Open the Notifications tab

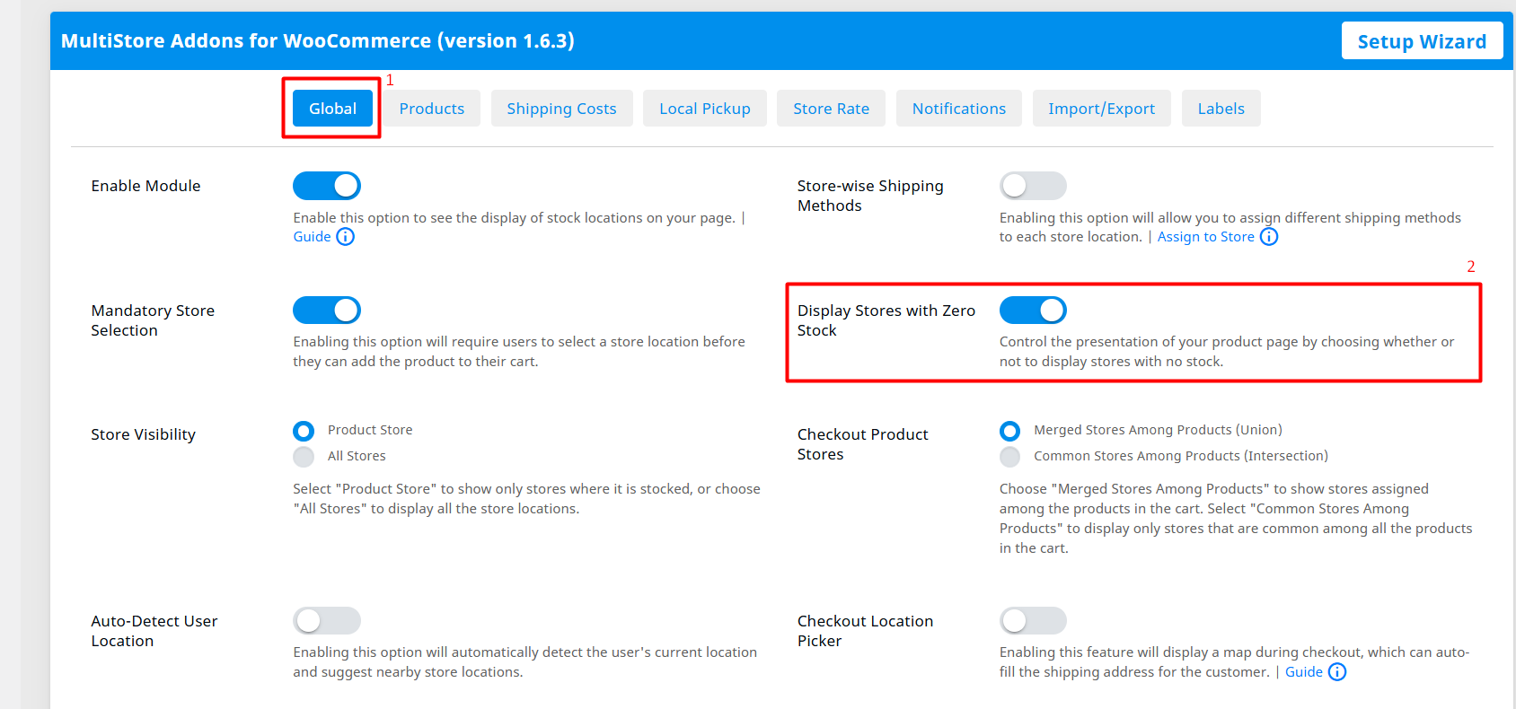(x=959, y=109)
